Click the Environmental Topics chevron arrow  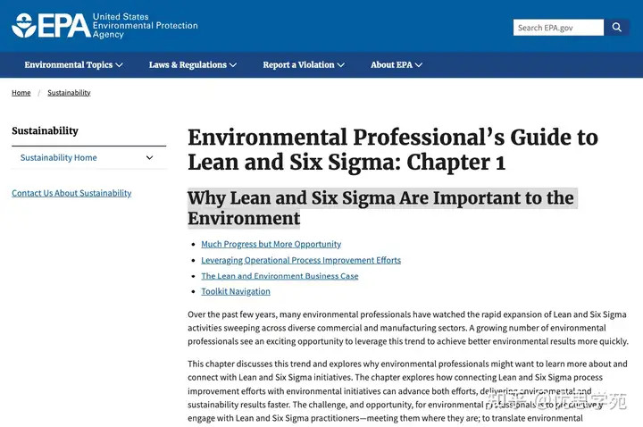tap(119, 65)
